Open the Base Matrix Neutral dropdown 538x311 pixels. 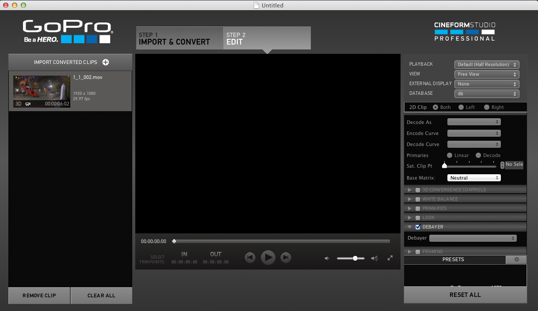474,178
